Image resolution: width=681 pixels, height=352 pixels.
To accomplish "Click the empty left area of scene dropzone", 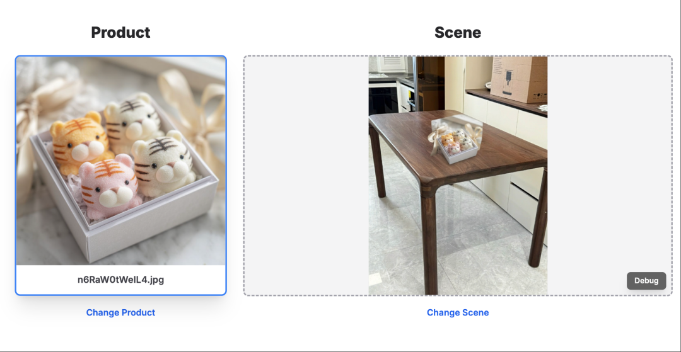I will [x=306, y=176].
